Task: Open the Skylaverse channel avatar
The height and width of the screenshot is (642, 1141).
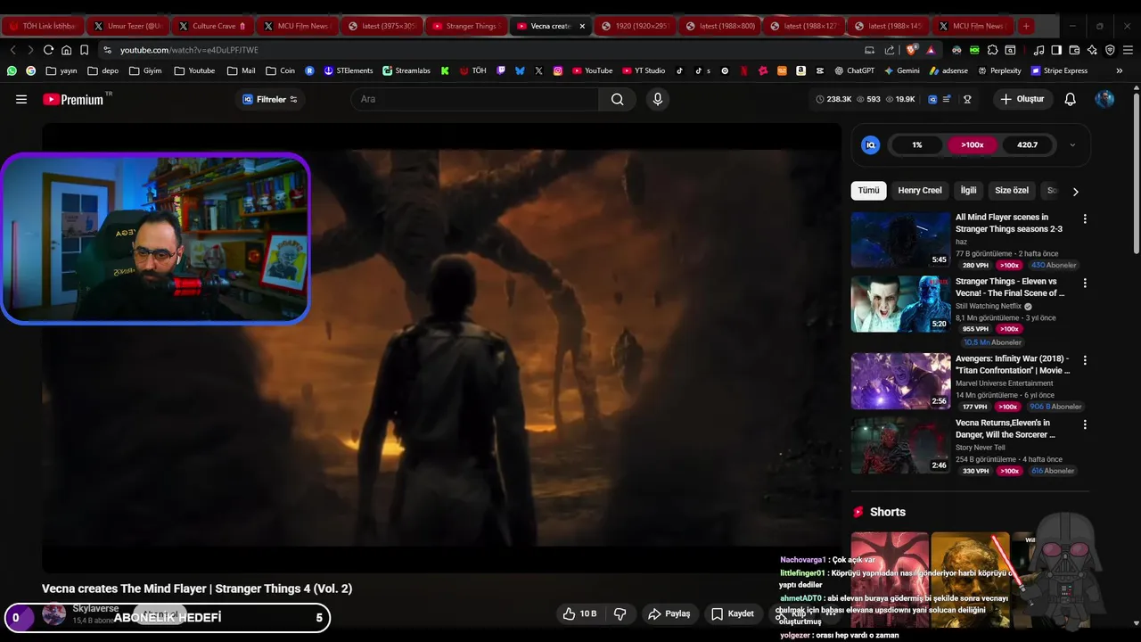Action: [x=54, y=613]
